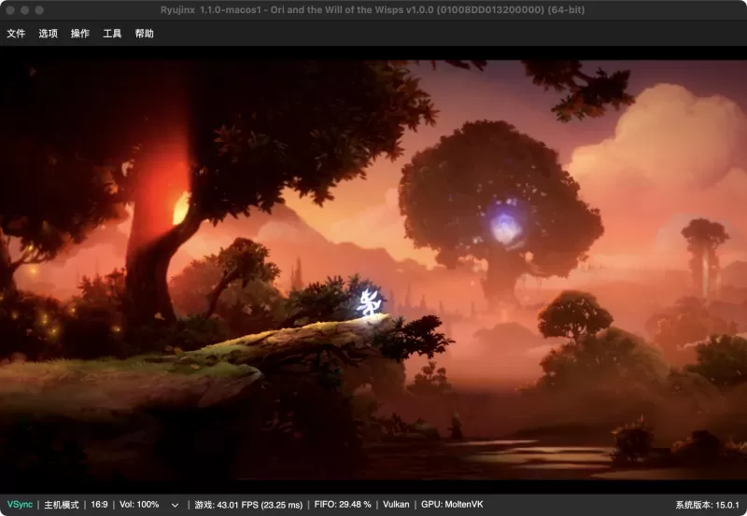Open the 帮助 menu
The height and width of the screenshot is (516, 747).
[145, 34]
